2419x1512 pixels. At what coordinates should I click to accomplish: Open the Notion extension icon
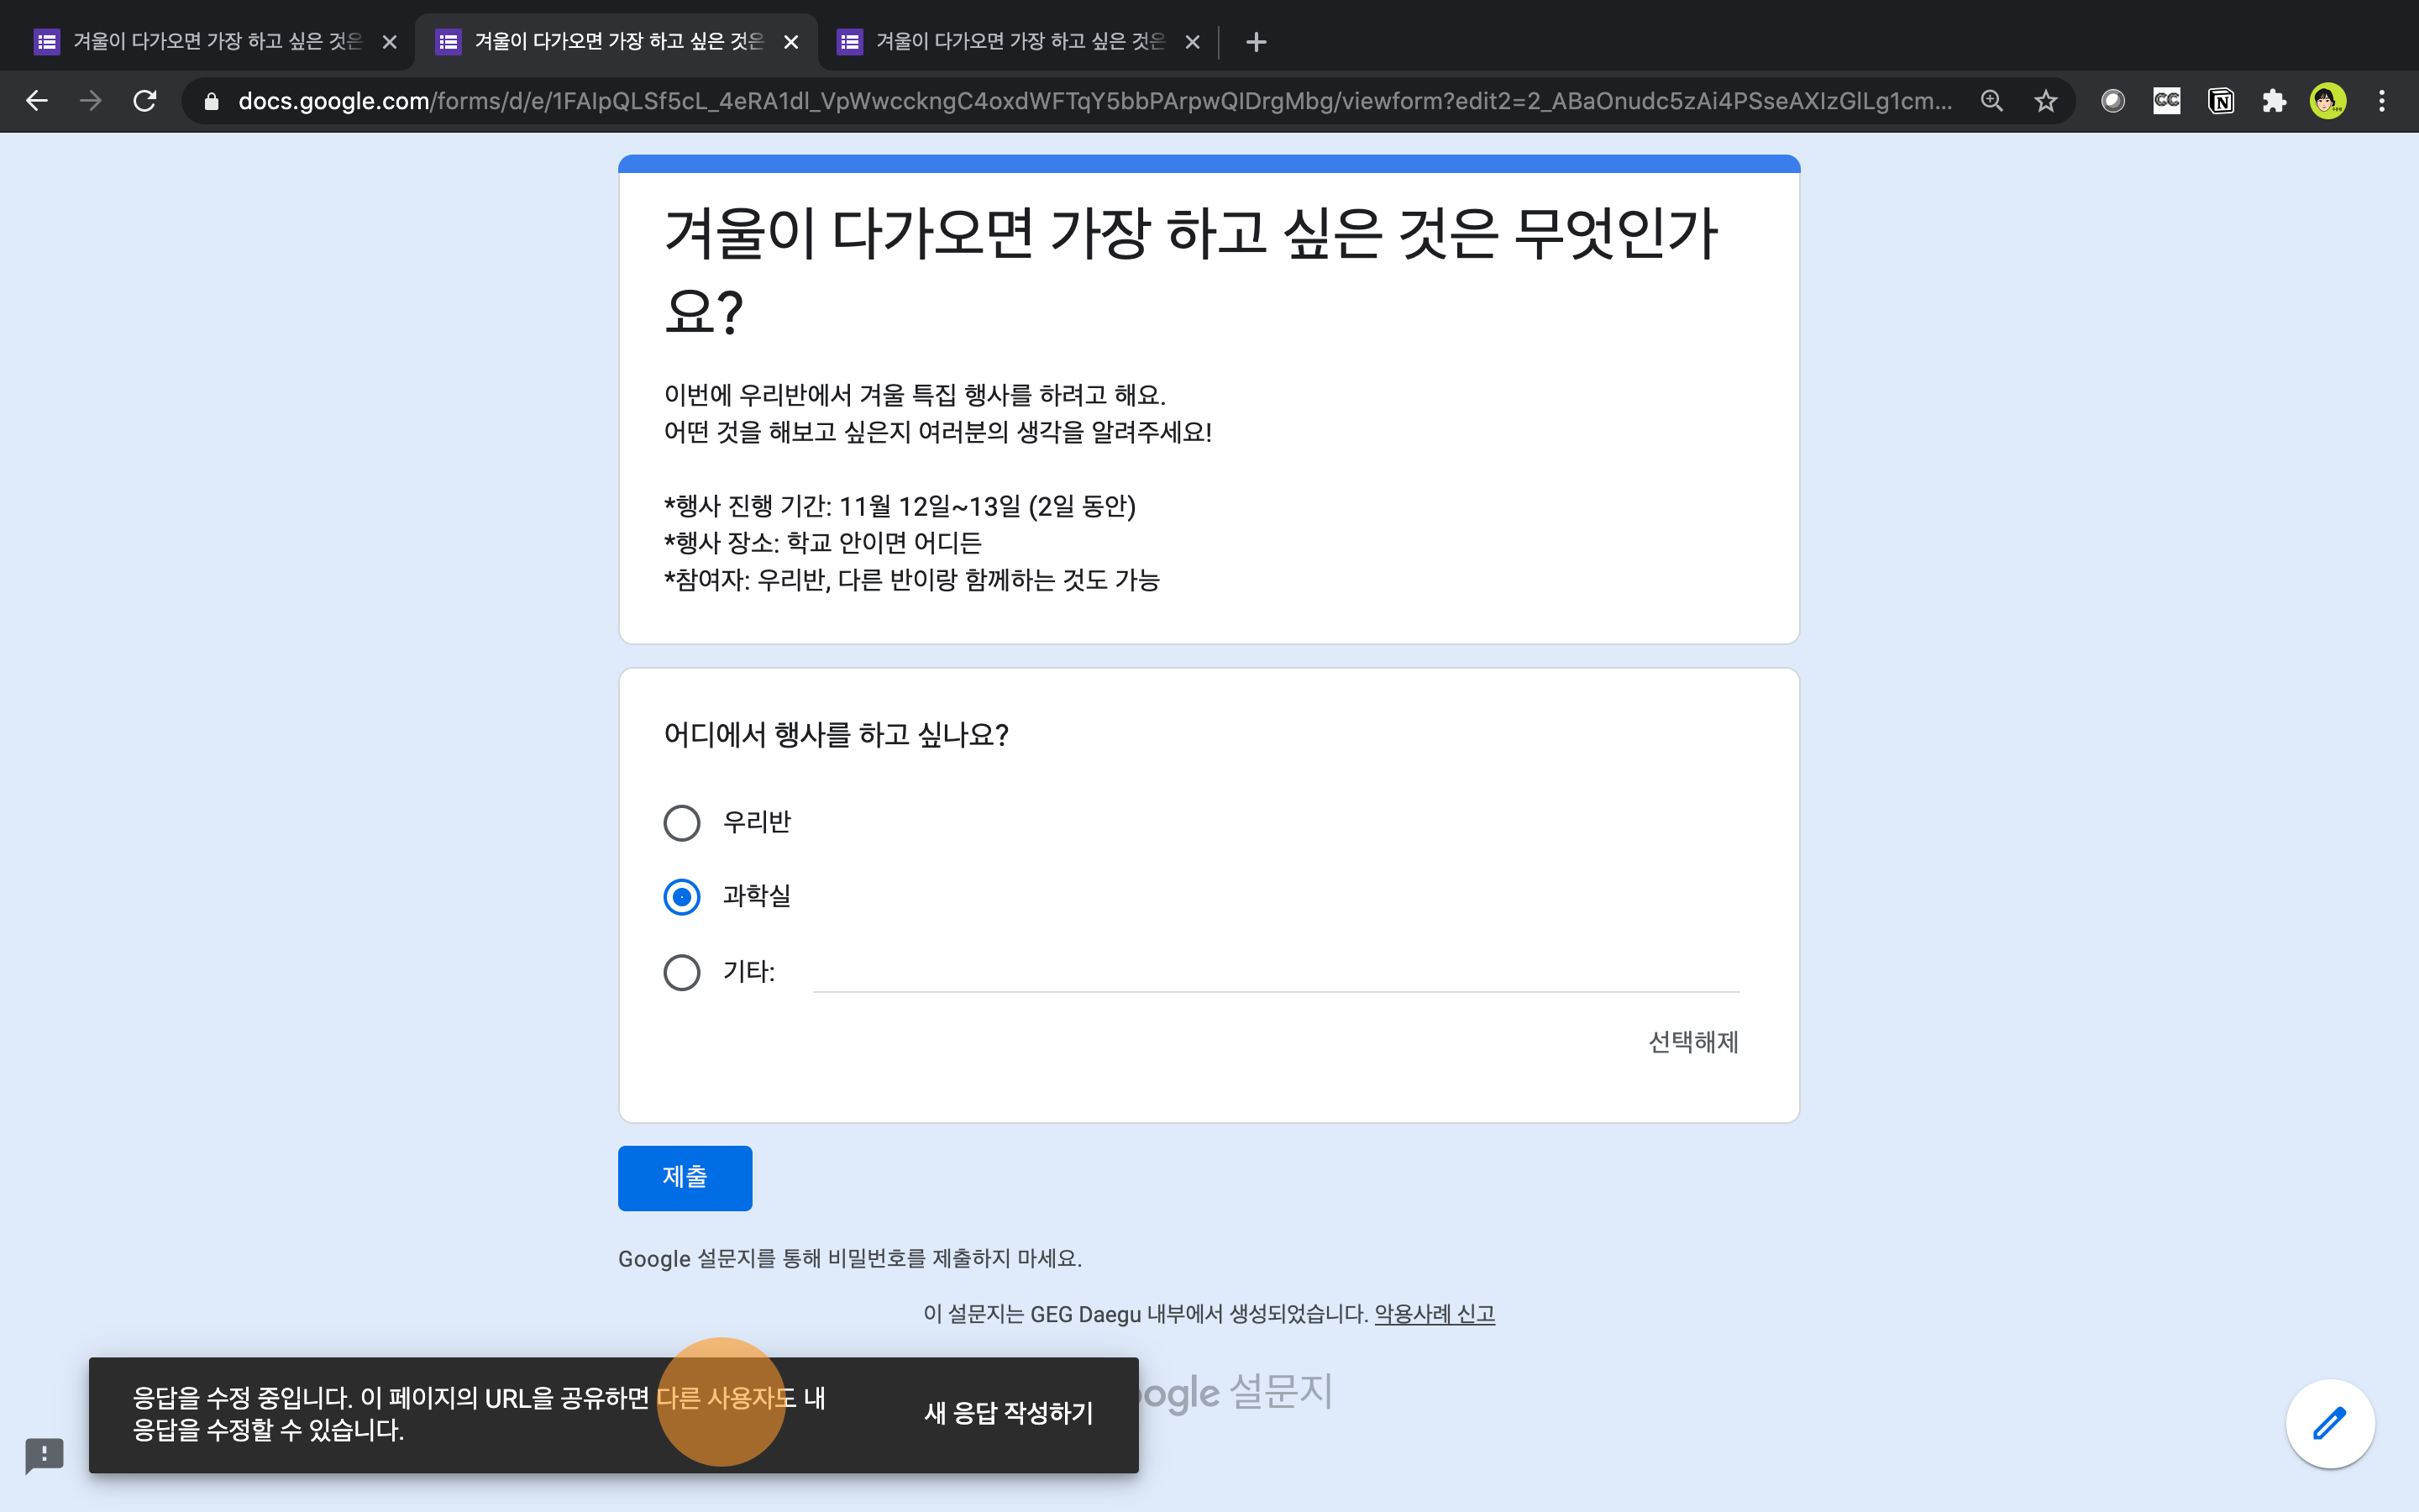2220,101
